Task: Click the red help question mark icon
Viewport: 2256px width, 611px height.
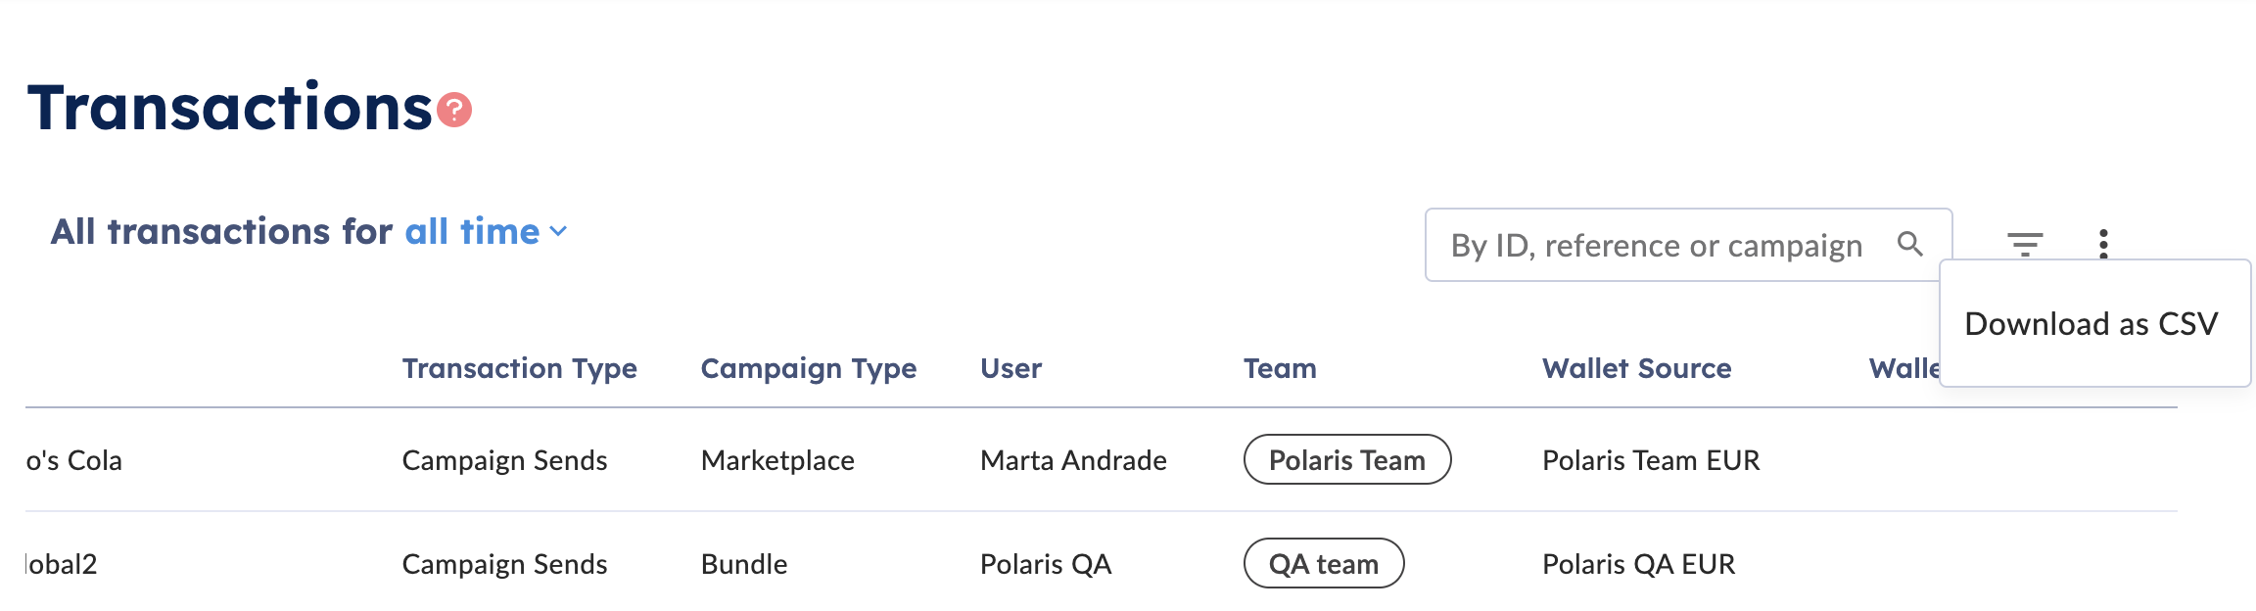Action: [454, 111]
